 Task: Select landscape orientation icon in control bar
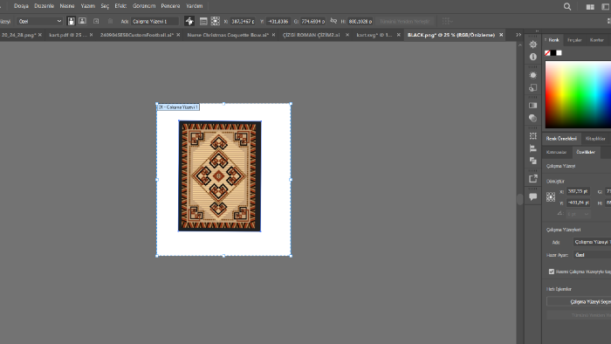coord(82,22)
